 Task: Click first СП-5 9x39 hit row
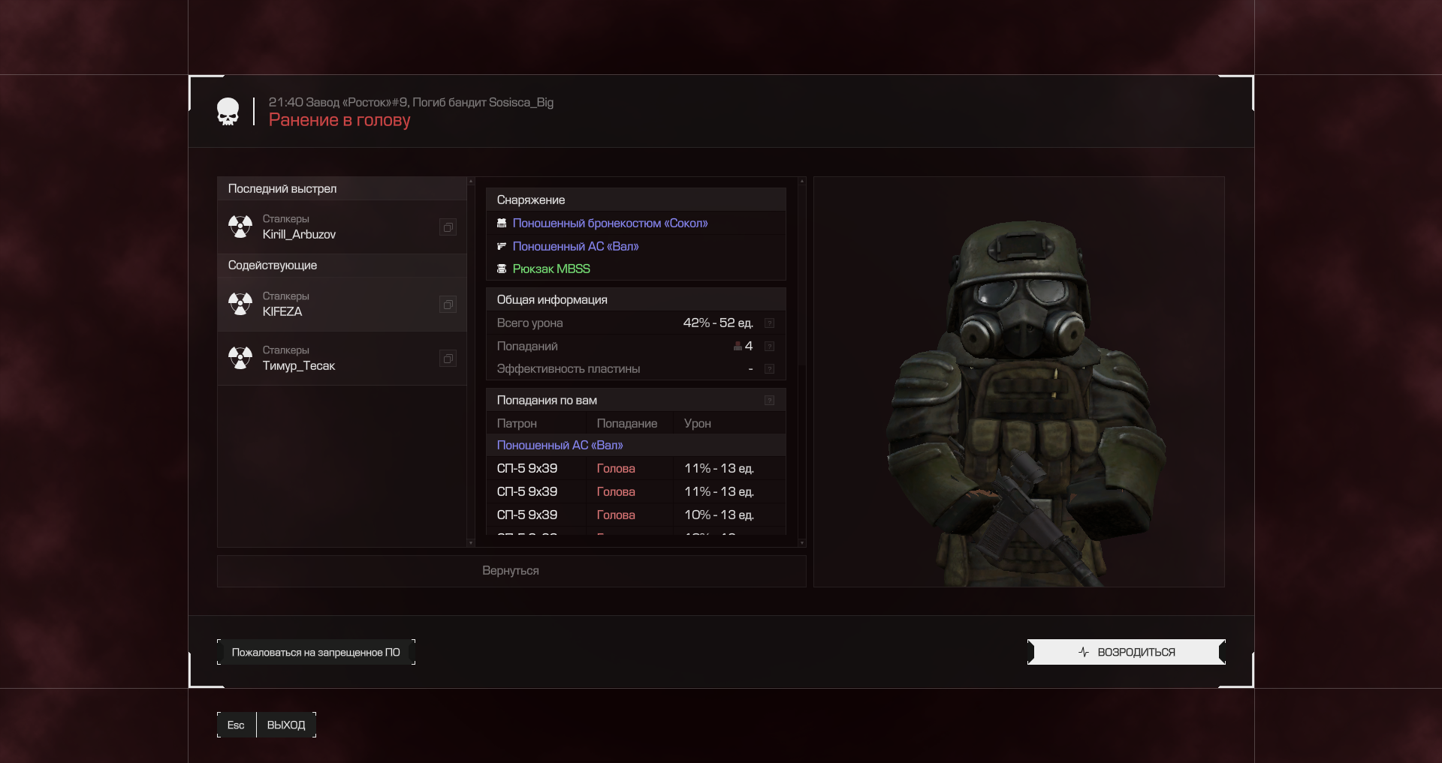(635, 468)
